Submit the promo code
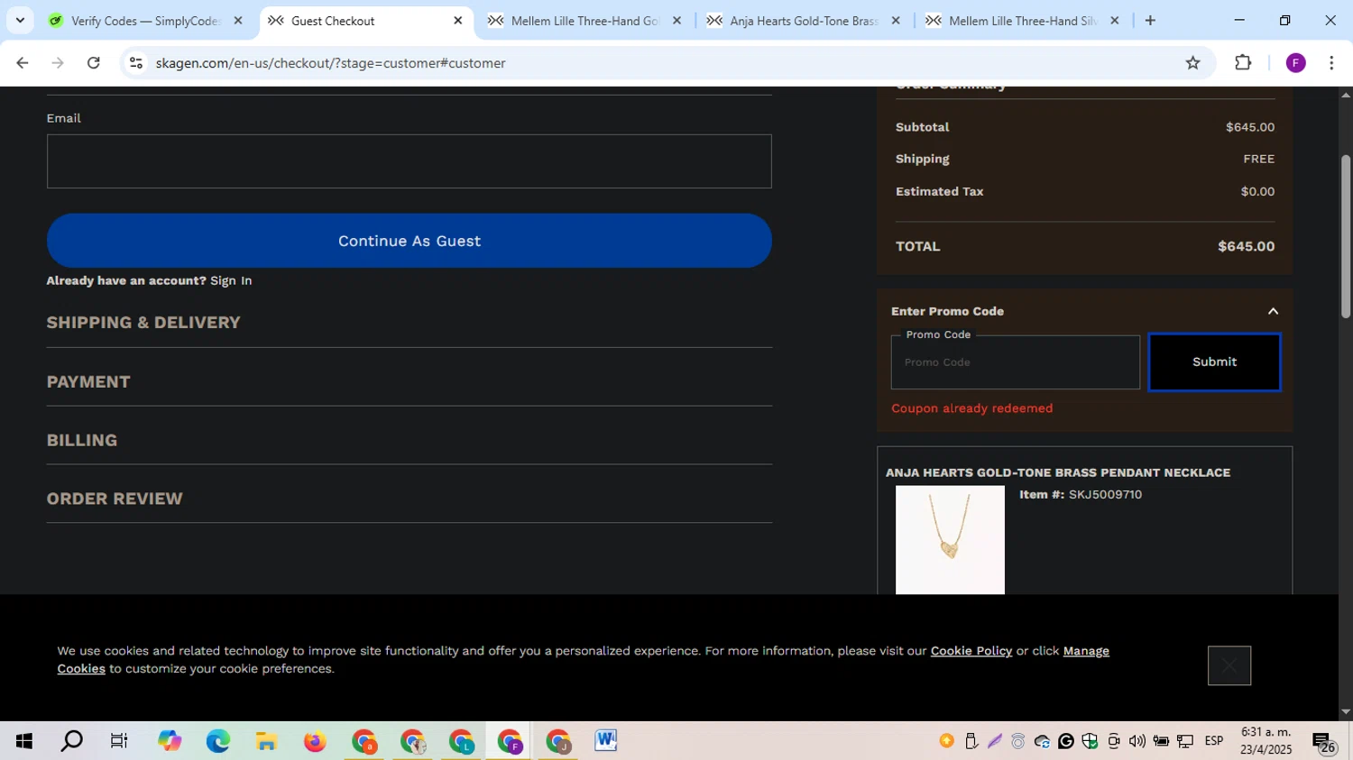This screenshot has height=760, width=1353. pyautogui.click(x=1214, y=362)
